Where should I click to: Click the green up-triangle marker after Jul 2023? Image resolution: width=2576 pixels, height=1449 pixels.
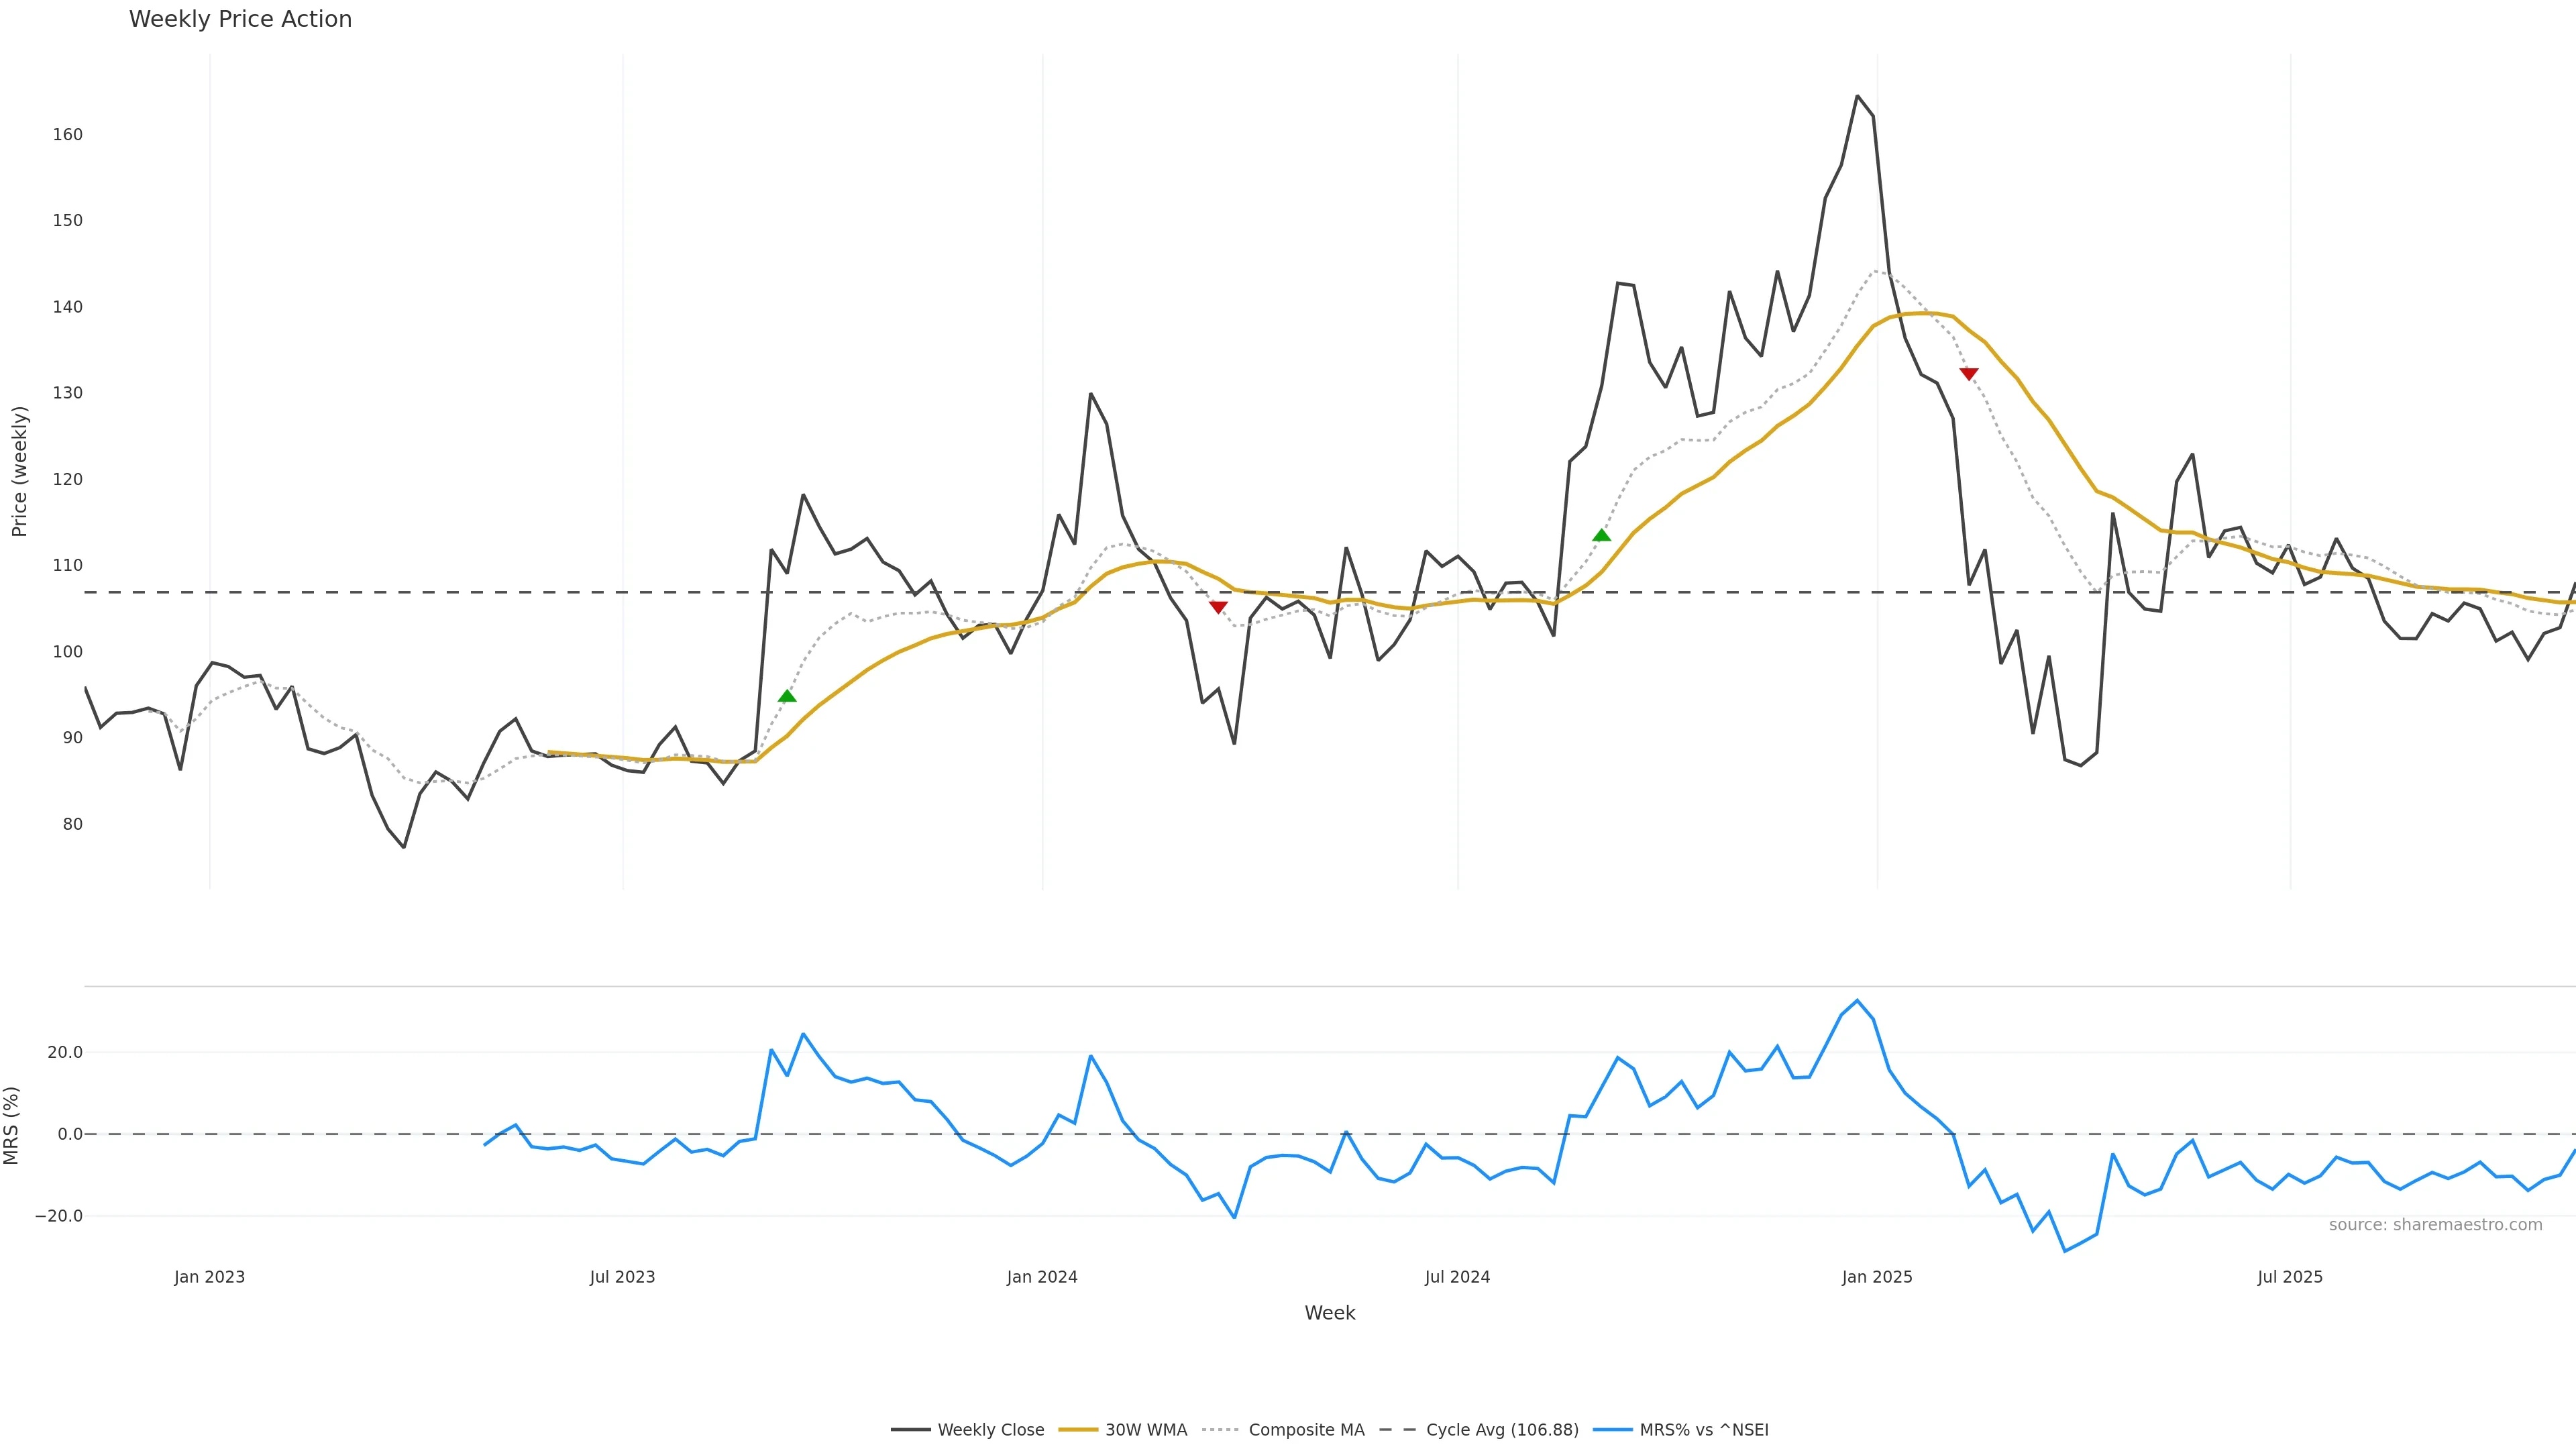pos(787,696)
